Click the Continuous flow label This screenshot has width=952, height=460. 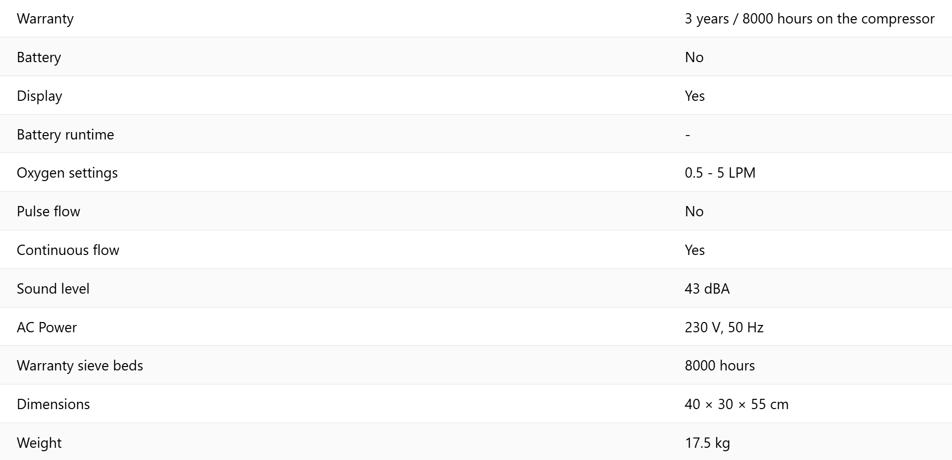[68, 250]
